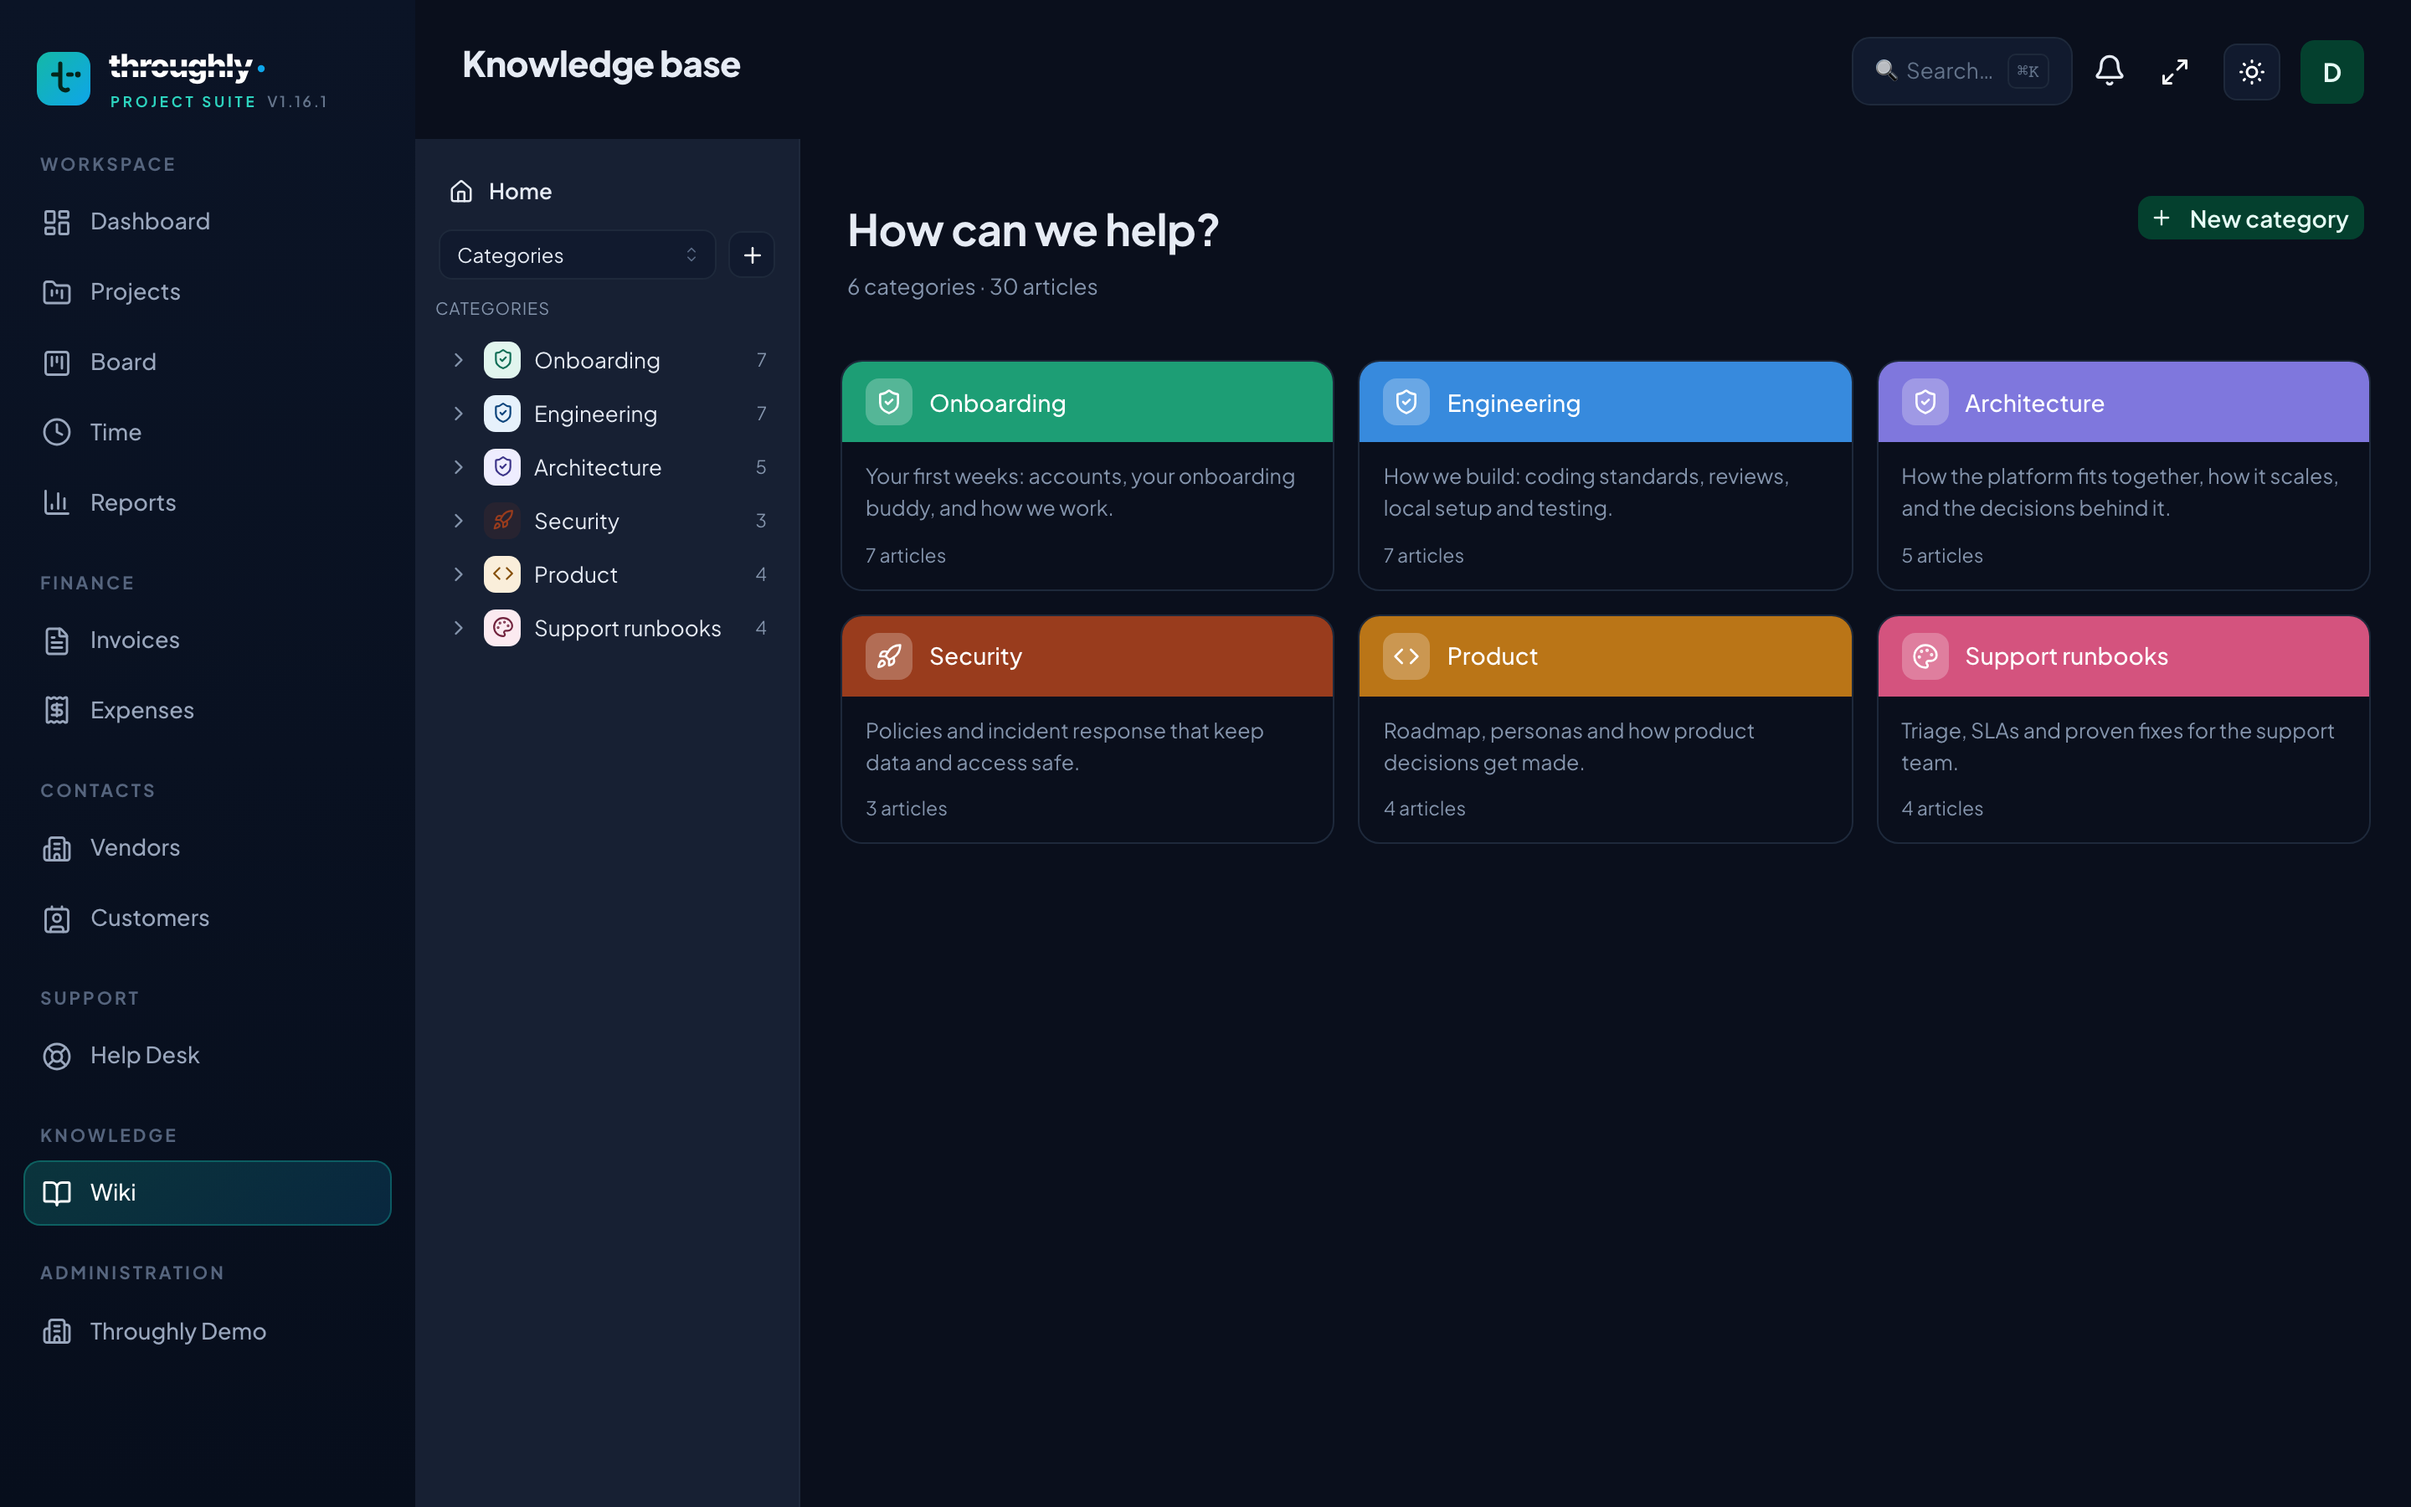Open Projects in the sidebar
Image resolution: width=2411 pixels, height=1507 pixels.
point(208,292)
